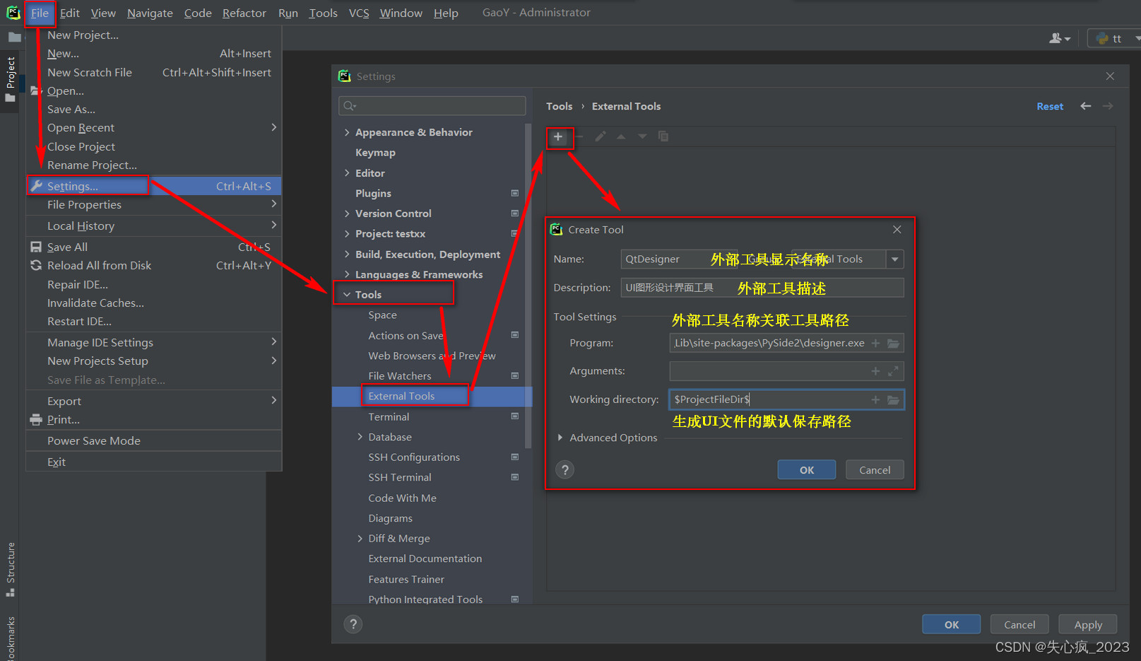Close the Create Tool dialog
This screenshot has width=1141, height=661.
(897, 230)
